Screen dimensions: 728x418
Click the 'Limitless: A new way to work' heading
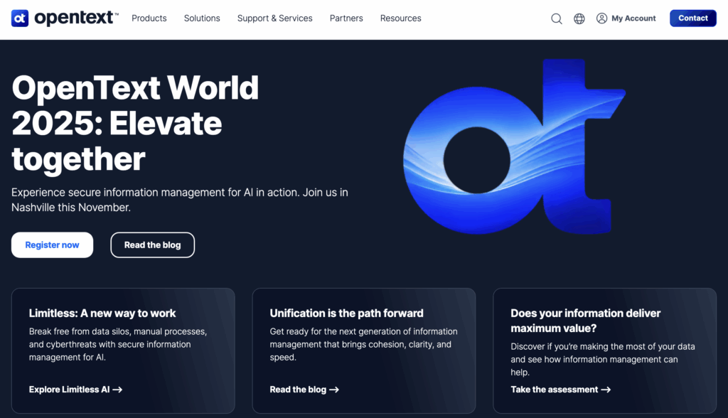[x=102, y=313]
